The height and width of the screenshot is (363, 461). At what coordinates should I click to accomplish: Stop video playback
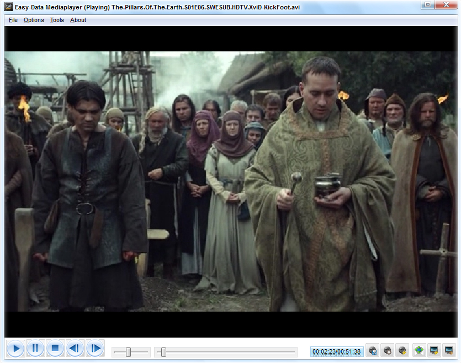(55, 349)
